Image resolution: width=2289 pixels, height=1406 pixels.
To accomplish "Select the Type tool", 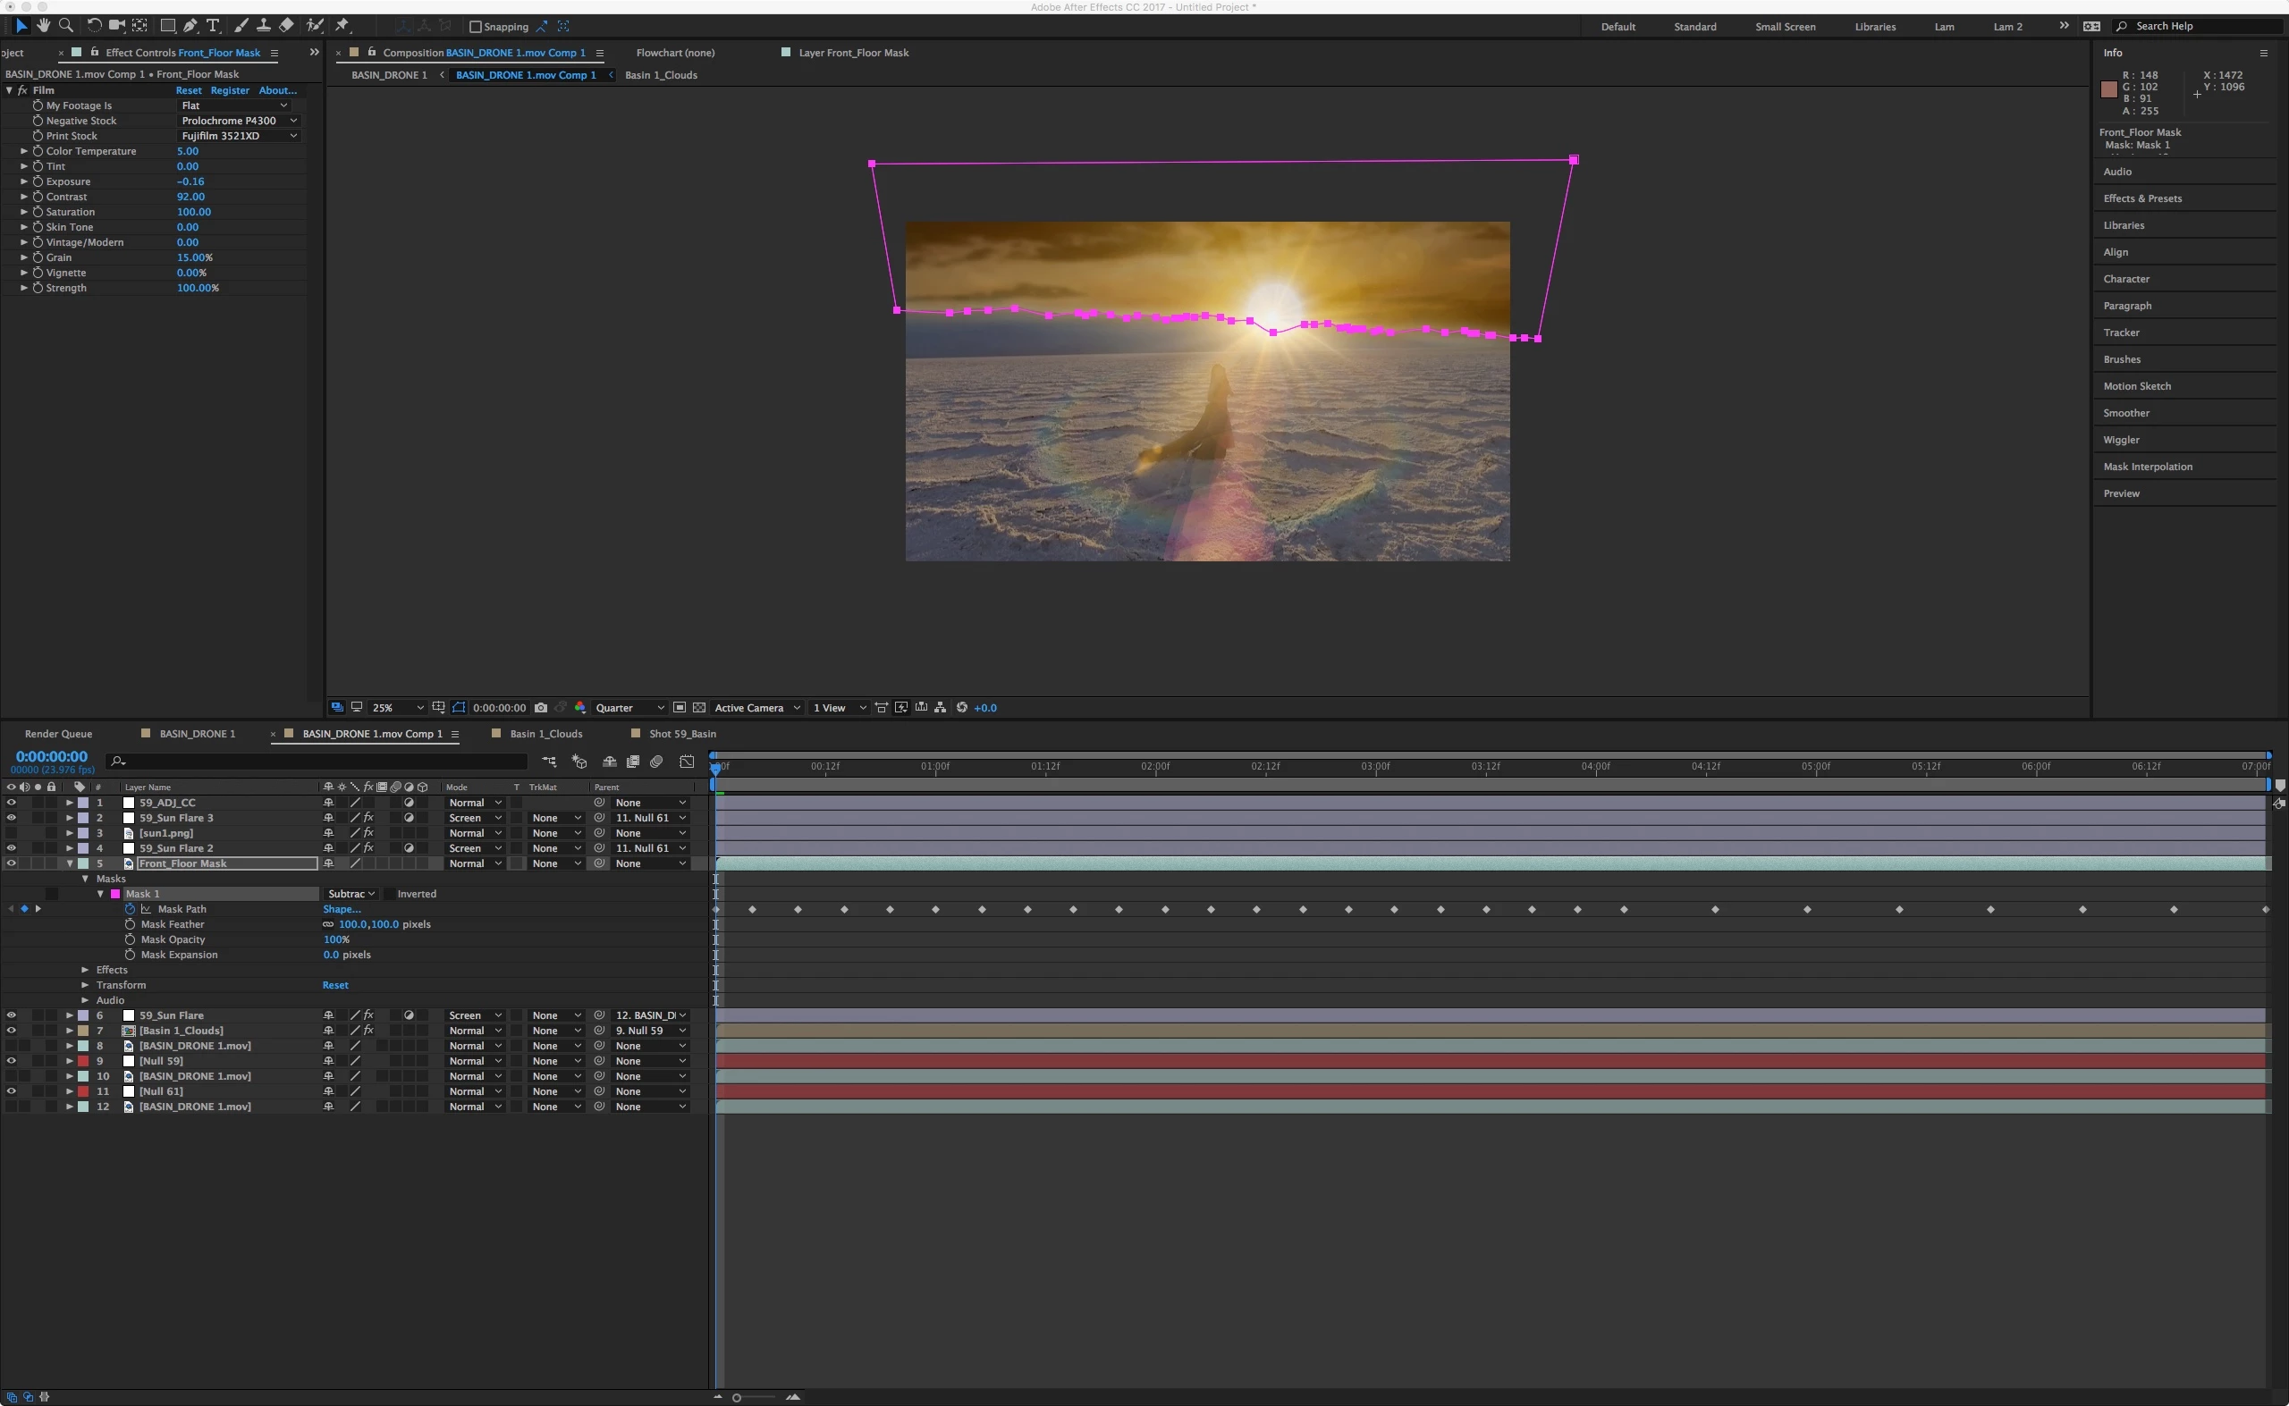I will 213,25.
